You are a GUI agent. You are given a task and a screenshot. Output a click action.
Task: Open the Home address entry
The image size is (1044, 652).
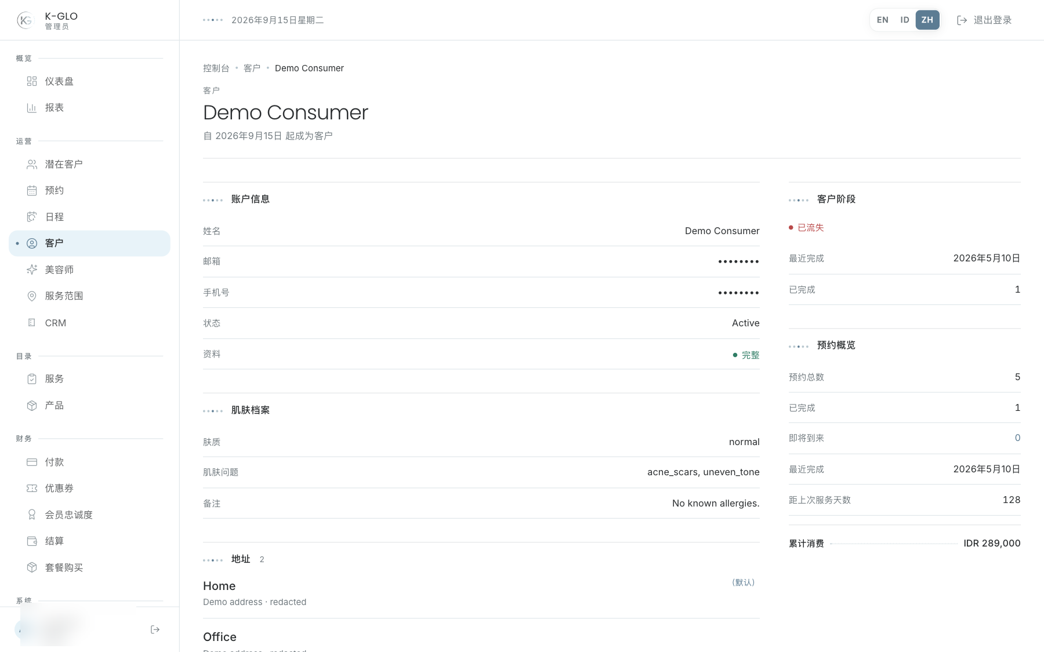pyautogui.click(x=481, y=593)
